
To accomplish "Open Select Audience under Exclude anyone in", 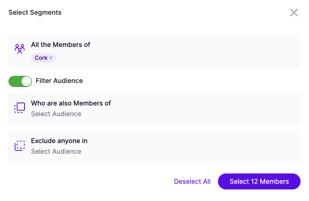I will [56, 151].
